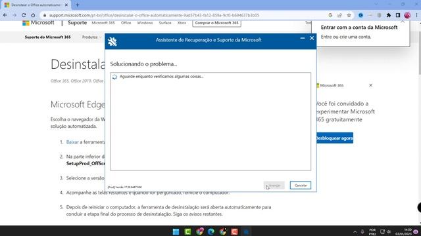Open the taskbar clock and date
Viewport: 421px width, 236px height.
tap(403, 232)
